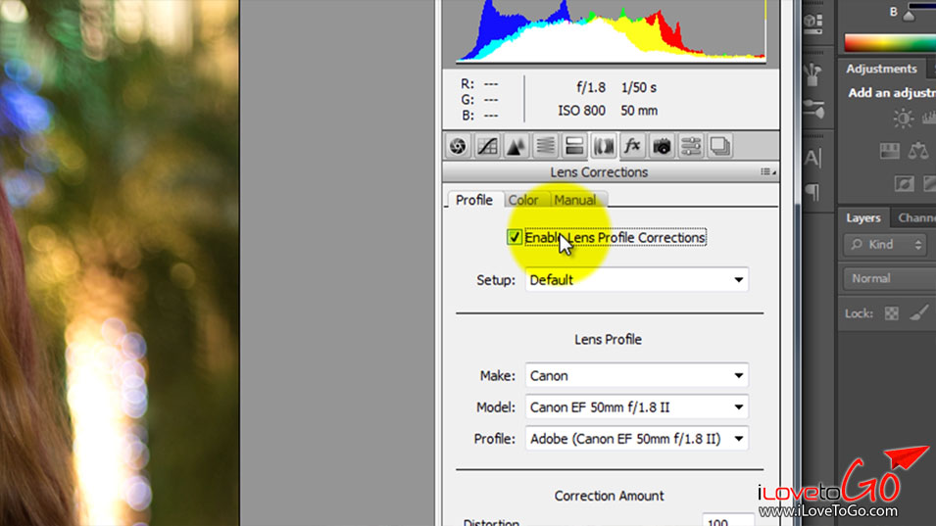The height and width of the screenshot is (526, 936).
Task: Open Photoshop's Character panel A icon
Action: pos(813,158)
